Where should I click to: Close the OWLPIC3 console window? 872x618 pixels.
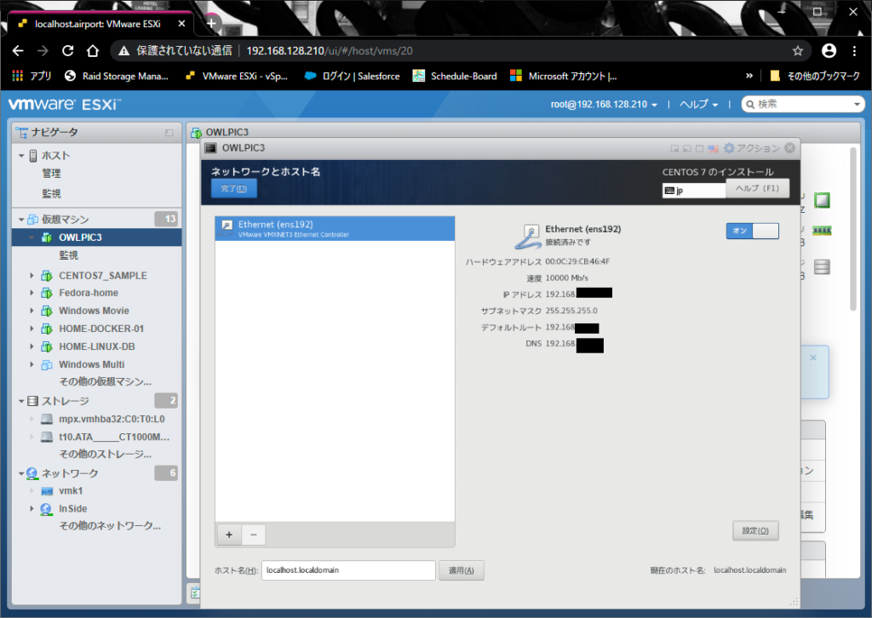click(x=789, y=148)
